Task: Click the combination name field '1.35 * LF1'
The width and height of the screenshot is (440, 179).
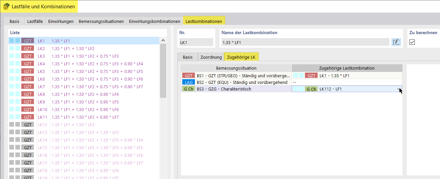Action: 305,42
